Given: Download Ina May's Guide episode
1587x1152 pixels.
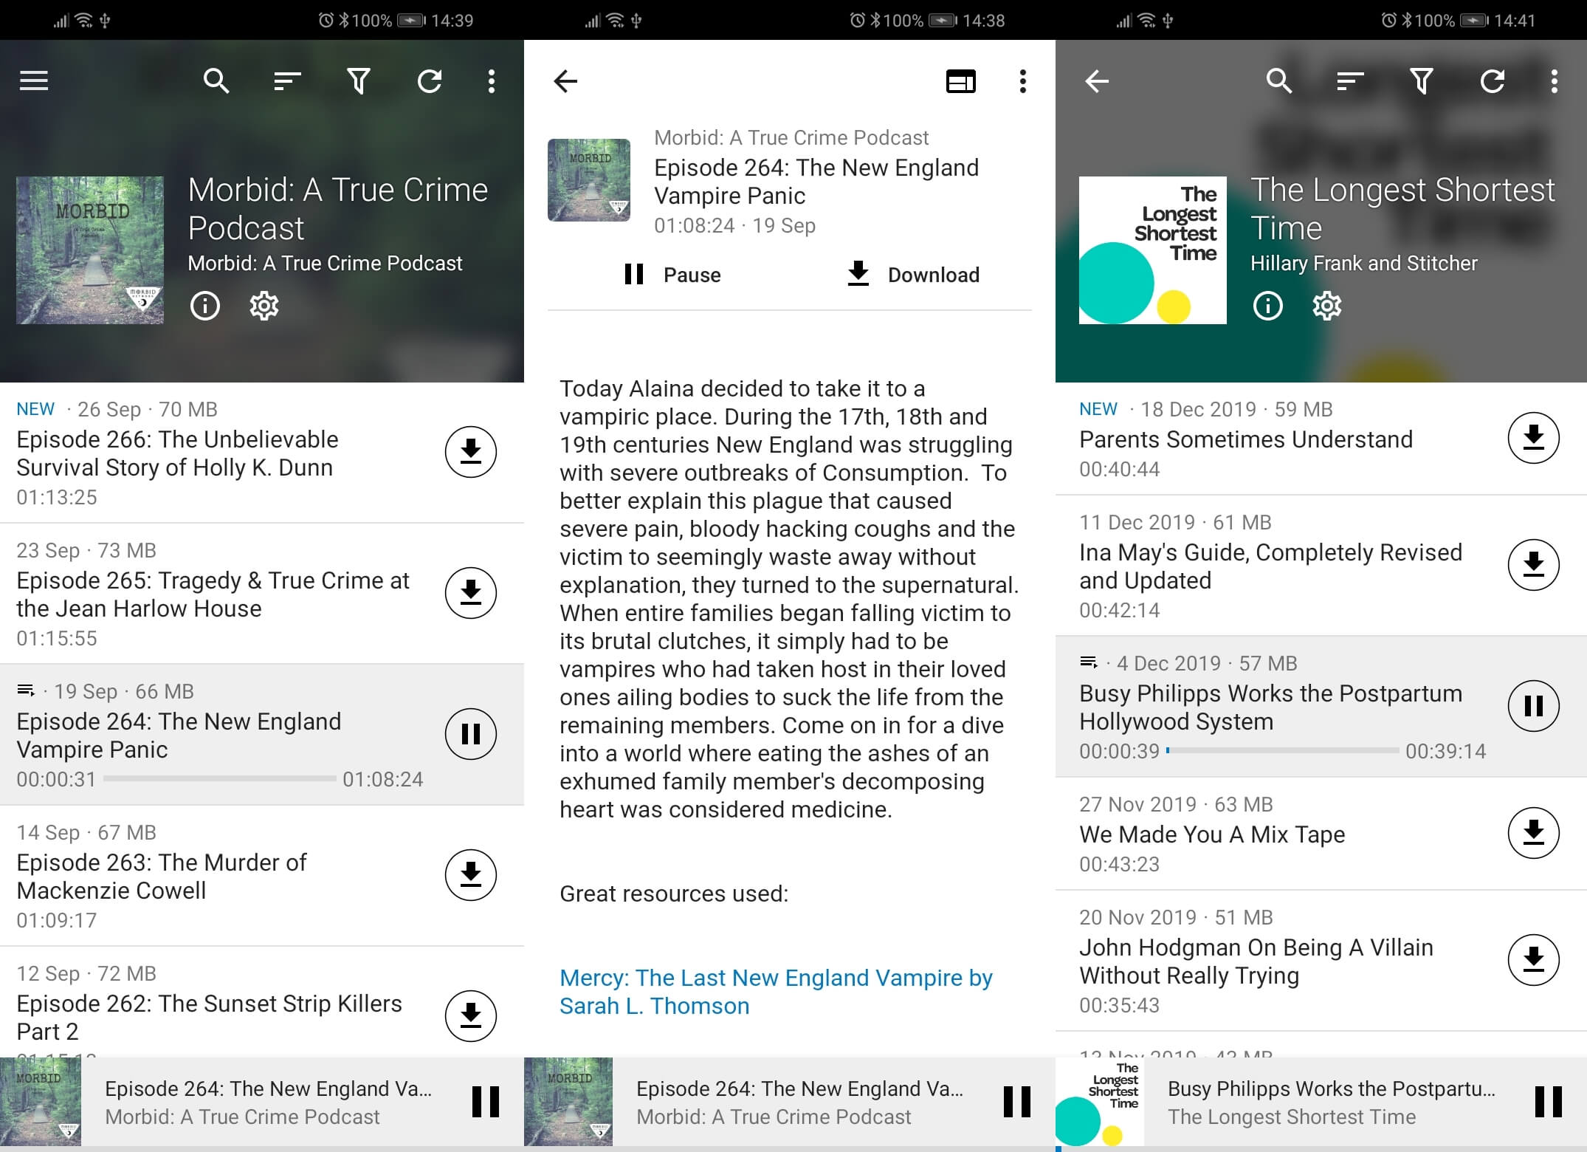Looking at the screenshot, I should click(x=1533, y=565).
